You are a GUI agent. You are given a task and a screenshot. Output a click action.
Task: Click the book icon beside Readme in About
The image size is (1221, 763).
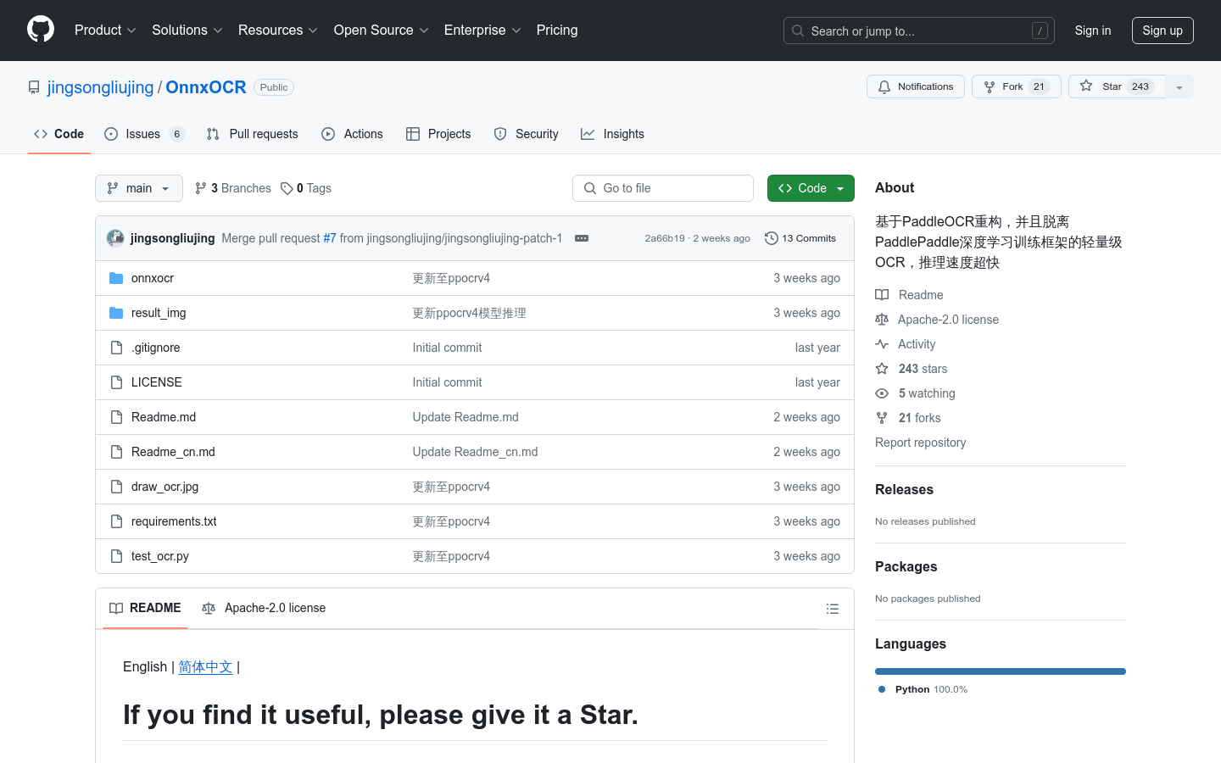(x=882, y=295)
